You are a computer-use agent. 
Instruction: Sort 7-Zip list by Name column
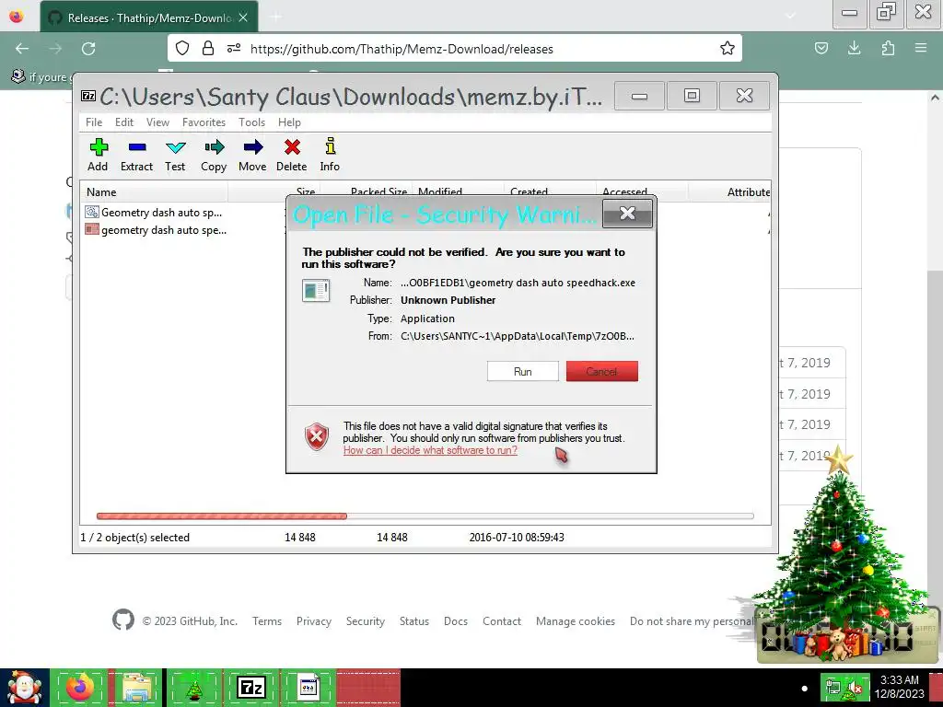coord(154,192)
